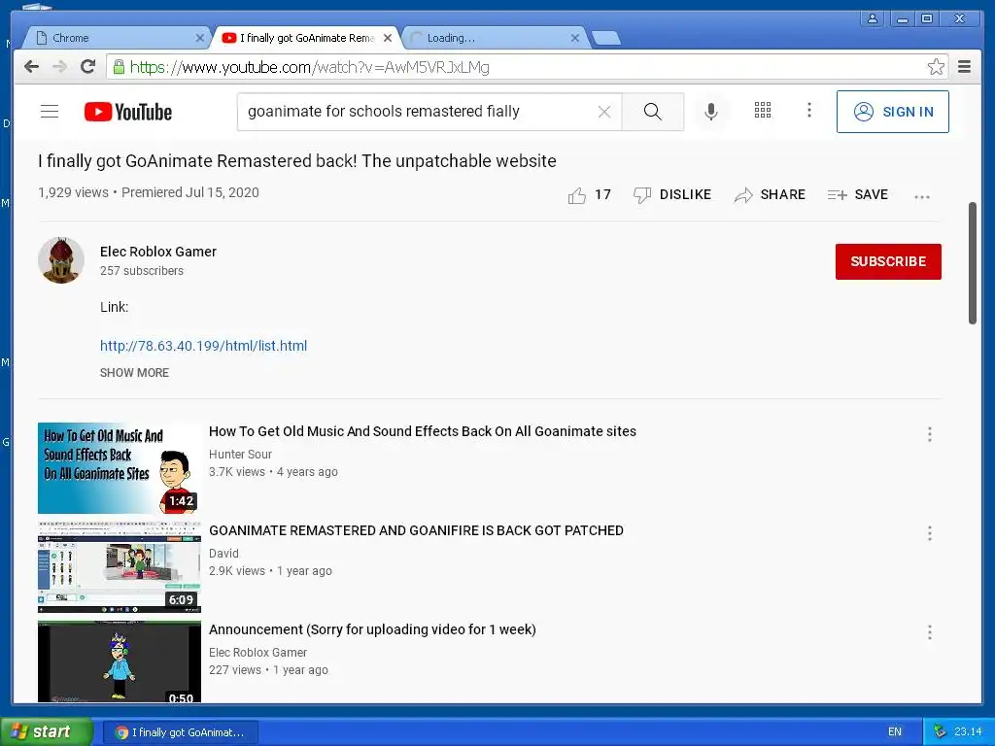
Task: Switch to the Chrome tab
Action: (115, 38)
